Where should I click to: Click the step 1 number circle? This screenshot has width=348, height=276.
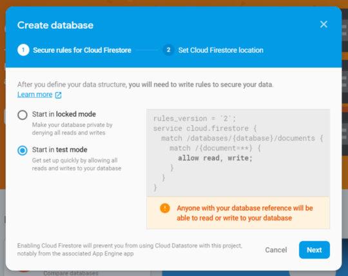[23, 50]
